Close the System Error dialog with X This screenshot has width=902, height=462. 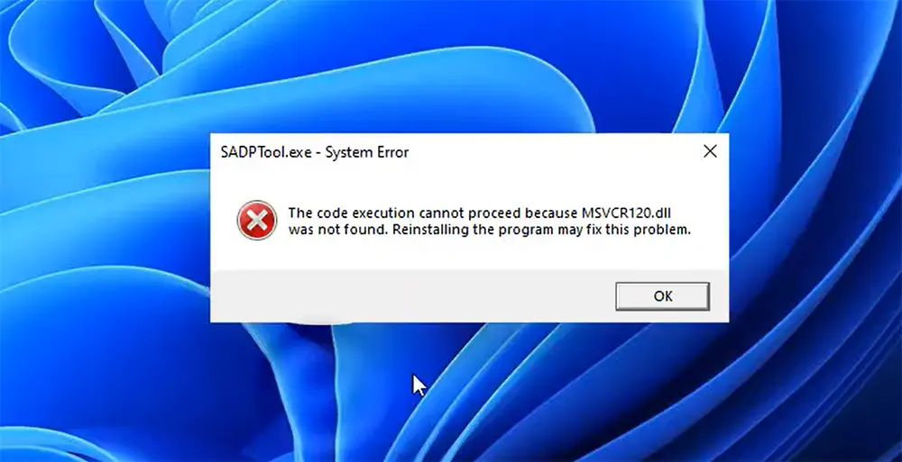710,151
